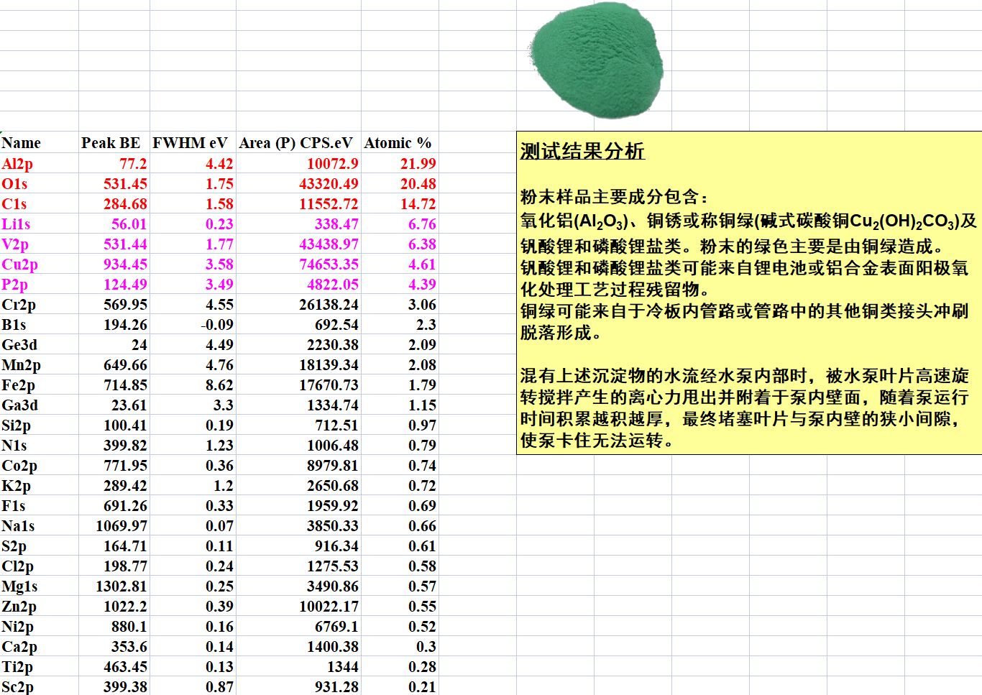
Task: Click the yellow analysis text box heading
Action: pyautogui.click(x=582, y=152)
